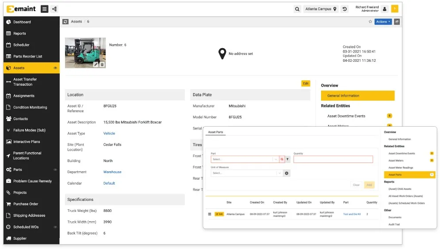
Task: Click the Parts gears icon
Action: coord(9,170)
